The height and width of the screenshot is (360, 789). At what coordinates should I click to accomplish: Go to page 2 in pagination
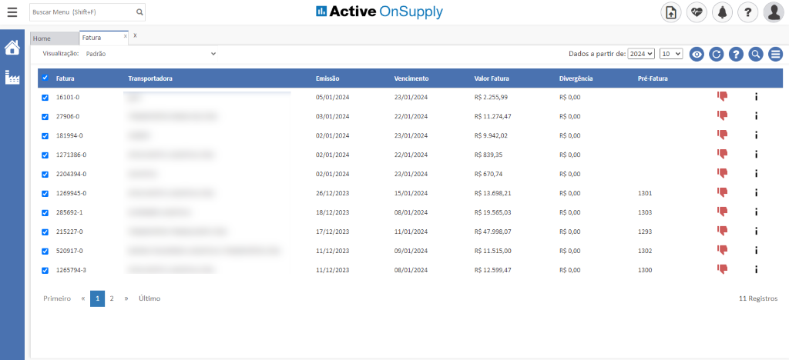[x=112, y=298]
